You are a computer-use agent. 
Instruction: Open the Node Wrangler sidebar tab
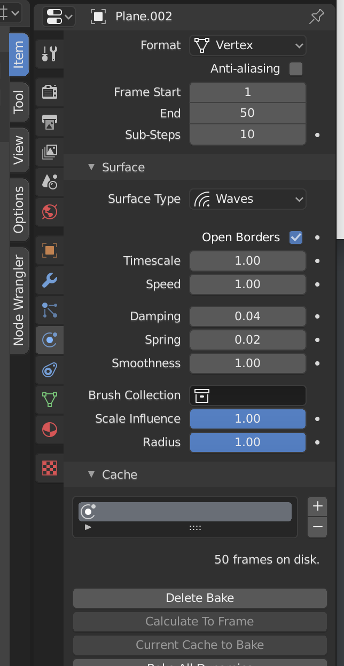coord(19,298)
